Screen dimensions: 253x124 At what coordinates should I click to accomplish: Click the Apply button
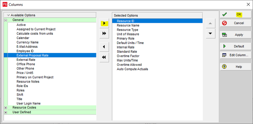click(236, 35)
